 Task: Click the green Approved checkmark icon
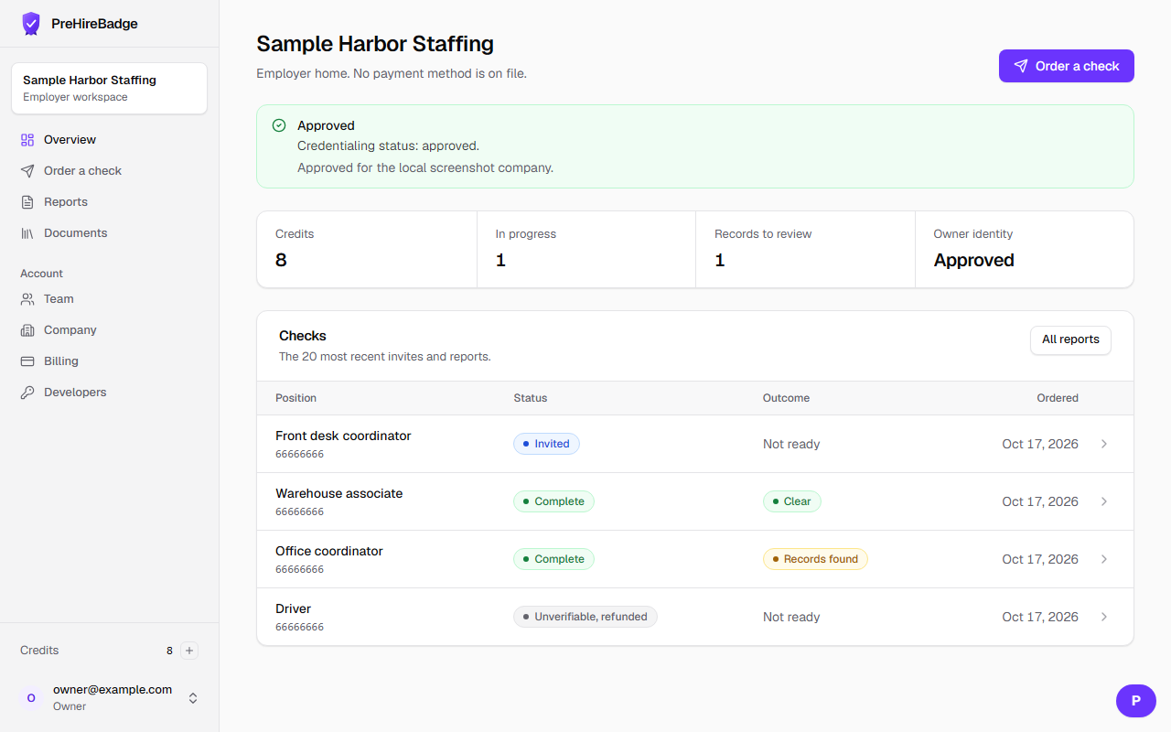pyautogui.click(x=279, y=125)
